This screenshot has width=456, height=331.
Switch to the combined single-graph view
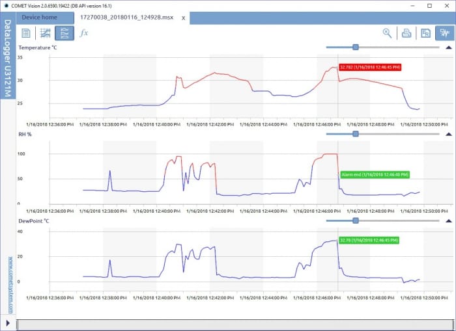pyautogui.click(x=46, y=33)
